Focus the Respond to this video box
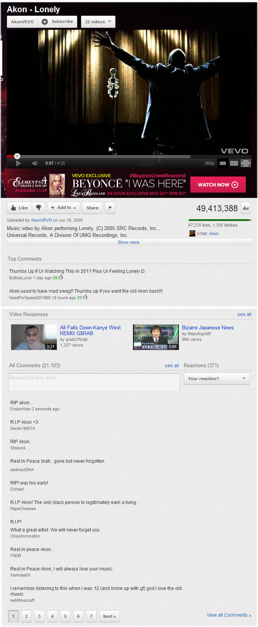Image resolution: width=258 pixels, height=627 pixels. [x=94, y=382]
